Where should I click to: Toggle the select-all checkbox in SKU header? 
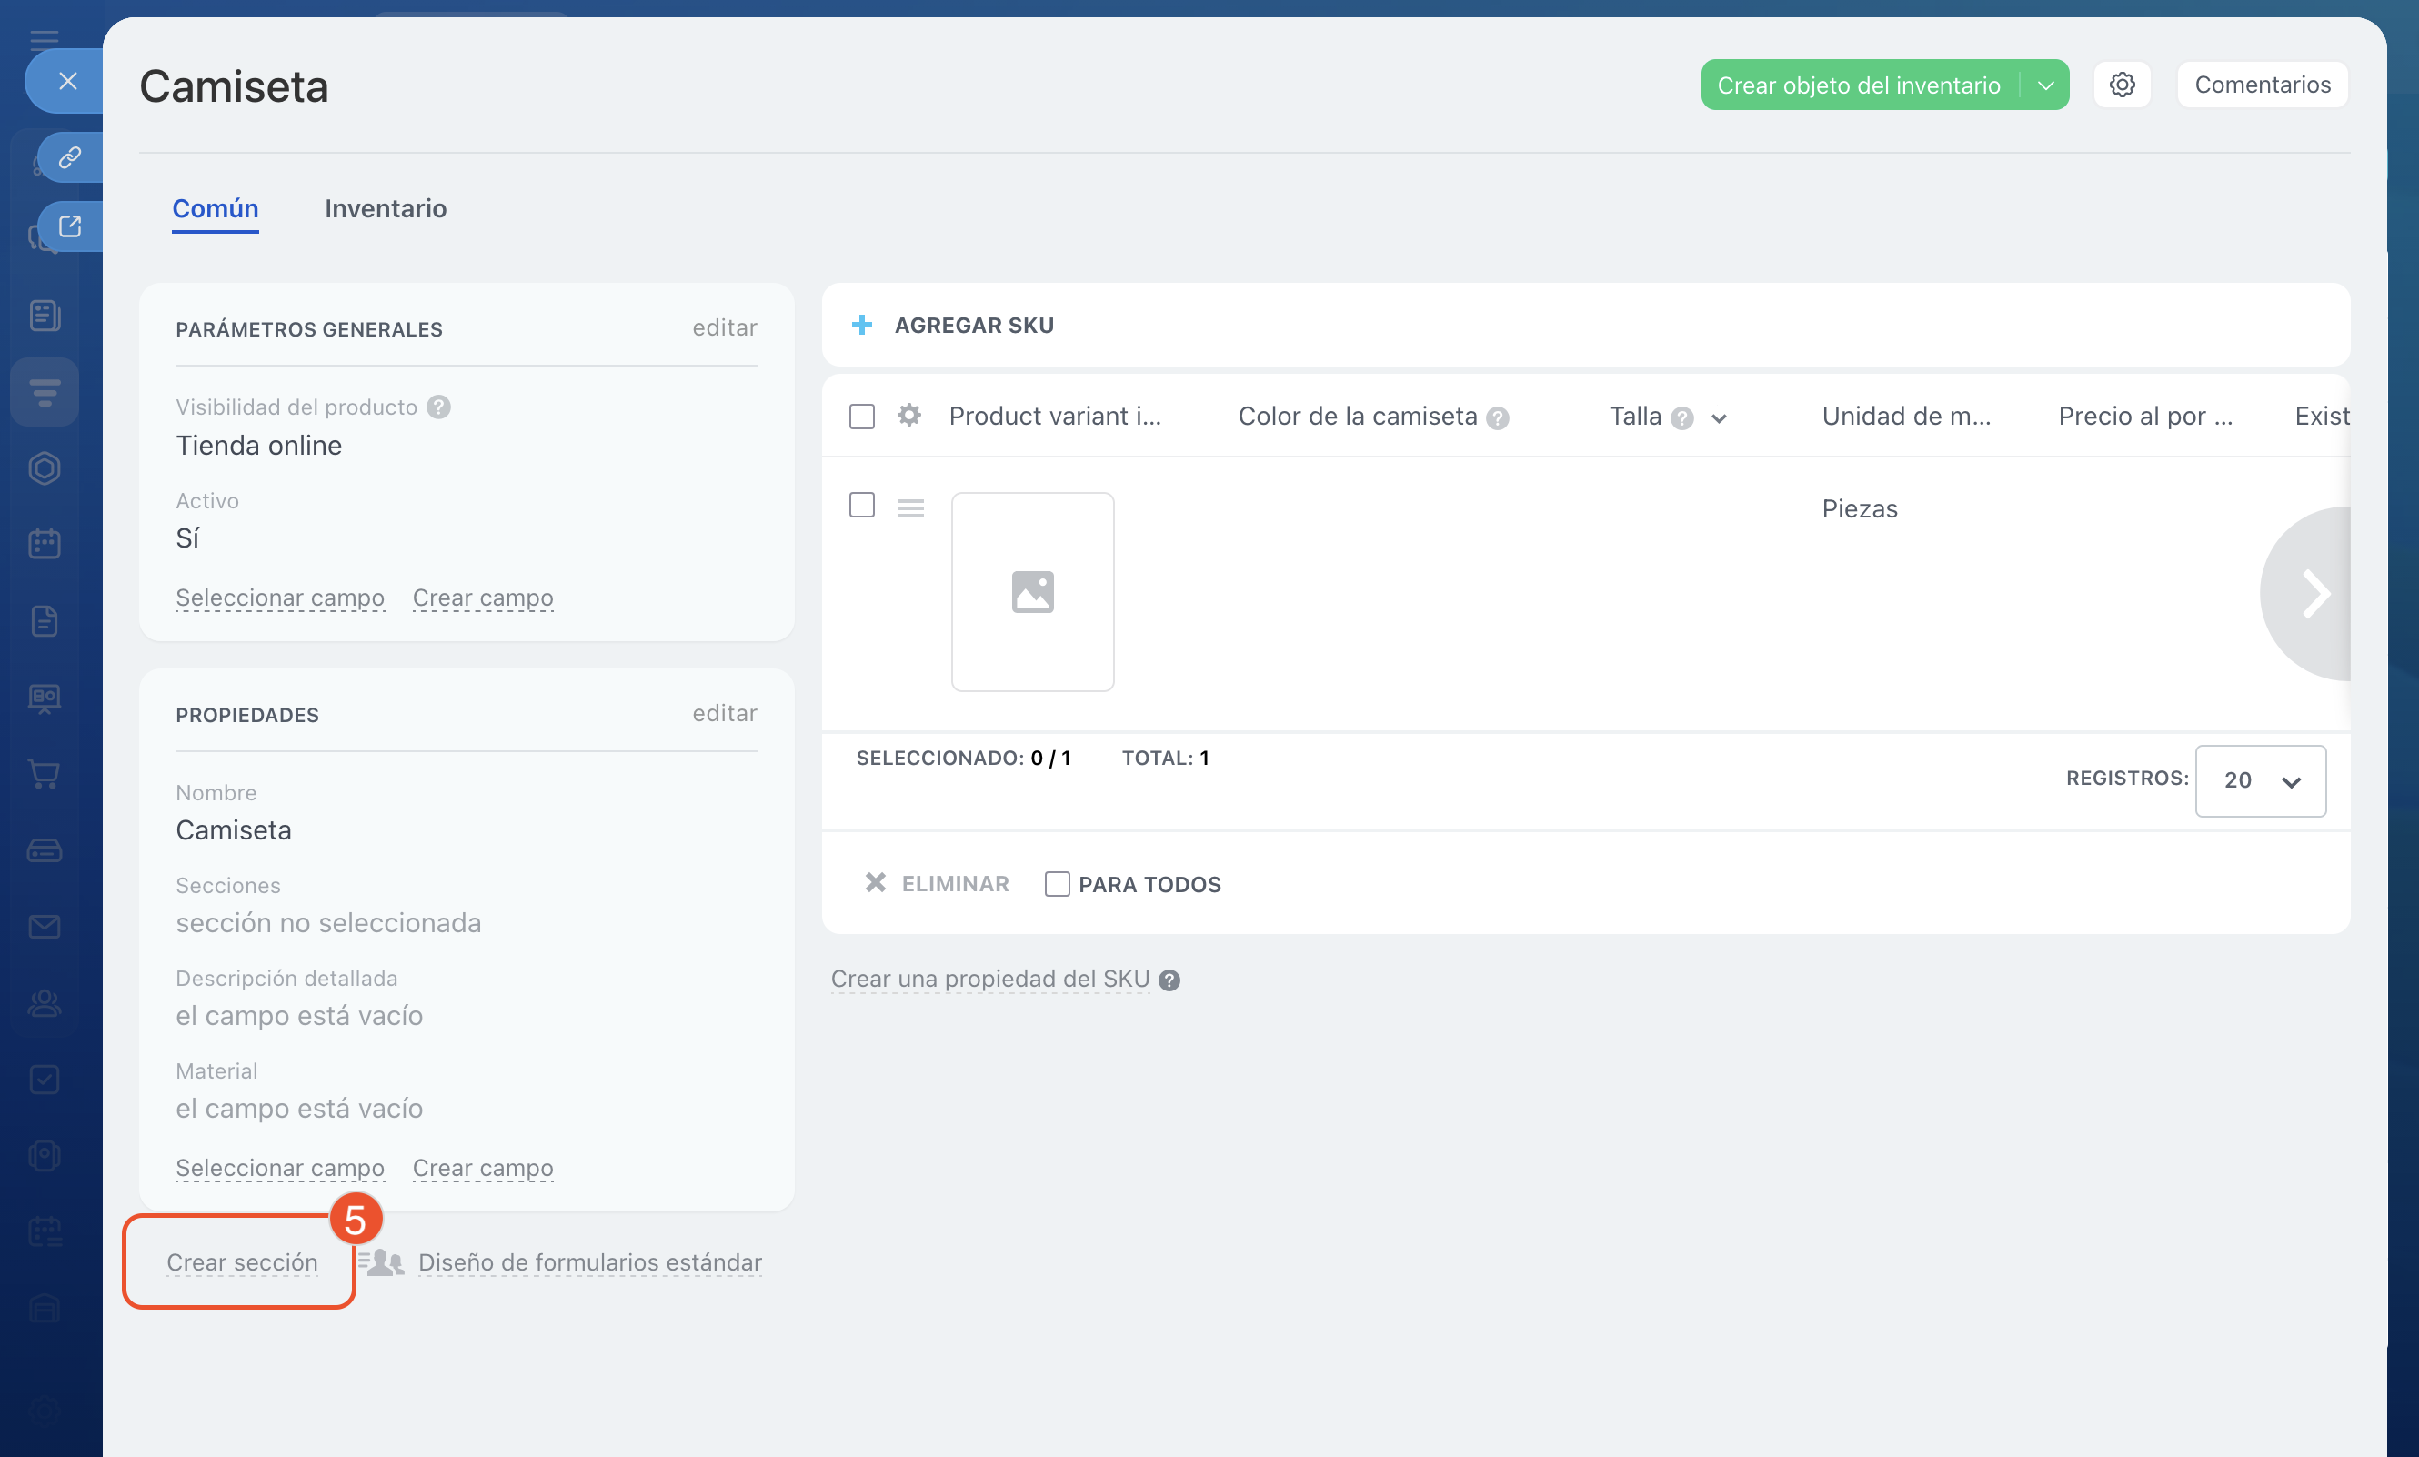[x=861, y=417]
